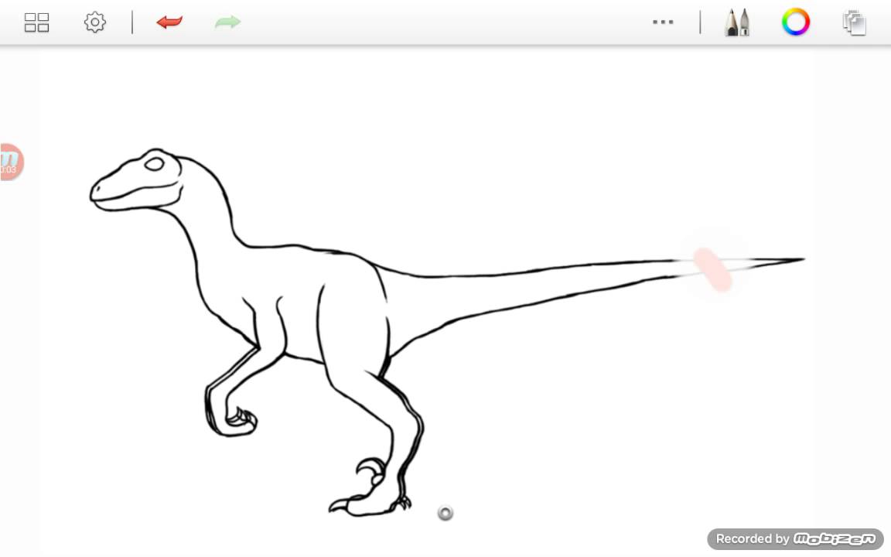This screenshot has height=557, width=891.
Task: Tap the pink eraser mark on the tail
Action: (x=712, y=269)
